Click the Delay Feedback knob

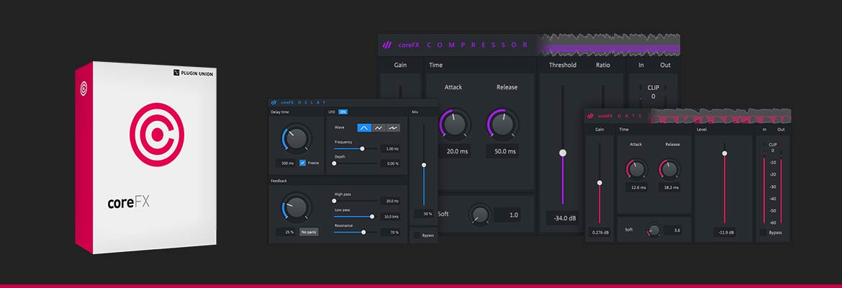coord(296,207)
